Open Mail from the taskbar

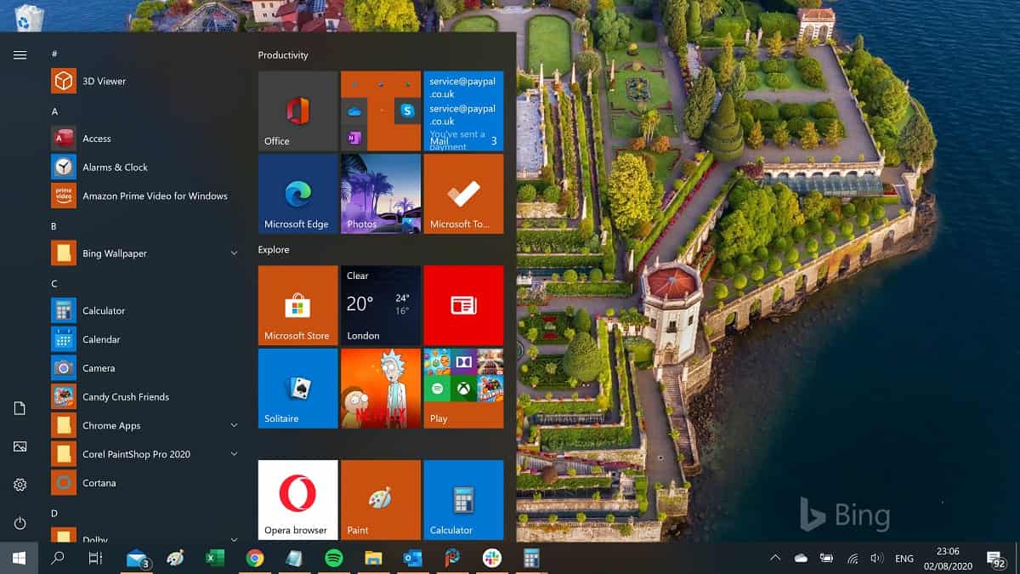click(x=137, y=558)
